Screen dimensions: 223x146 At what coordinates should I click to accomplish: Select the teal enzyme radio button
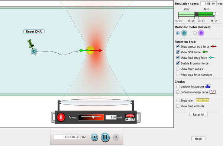tap(178, 33)
